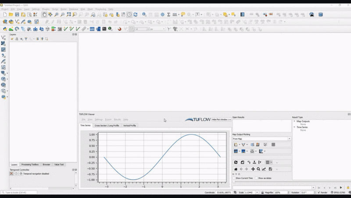This screenshot has width=351, height=198.
Task: Click the plot pan arrows icon
Action: pos(253,169)
